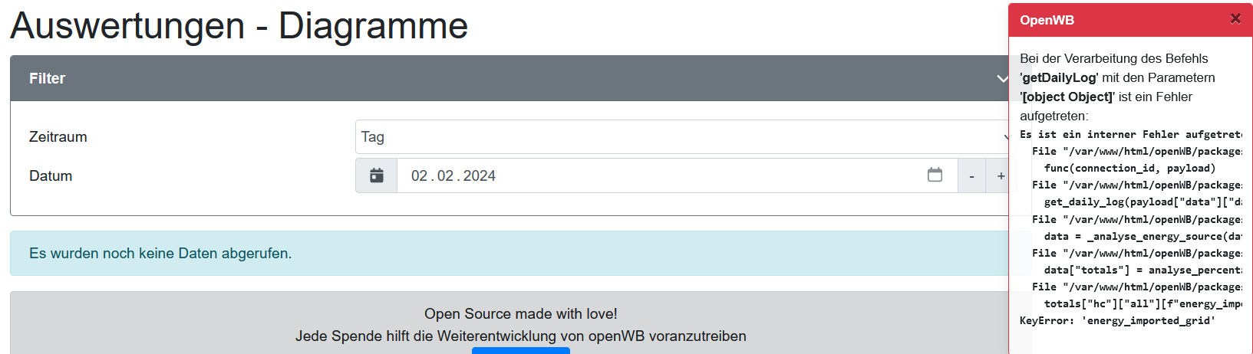Viewport: 1253px width, 354px height.
Task: Click the 'Auswertungen - Diagramme' page heading
Action: pos(239,25)
